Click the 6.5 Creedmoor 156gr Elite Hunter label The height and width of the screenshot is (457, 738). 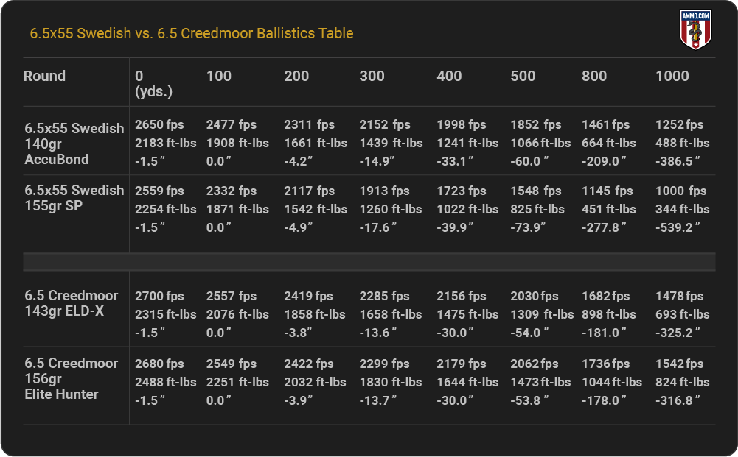pos(72,378)
